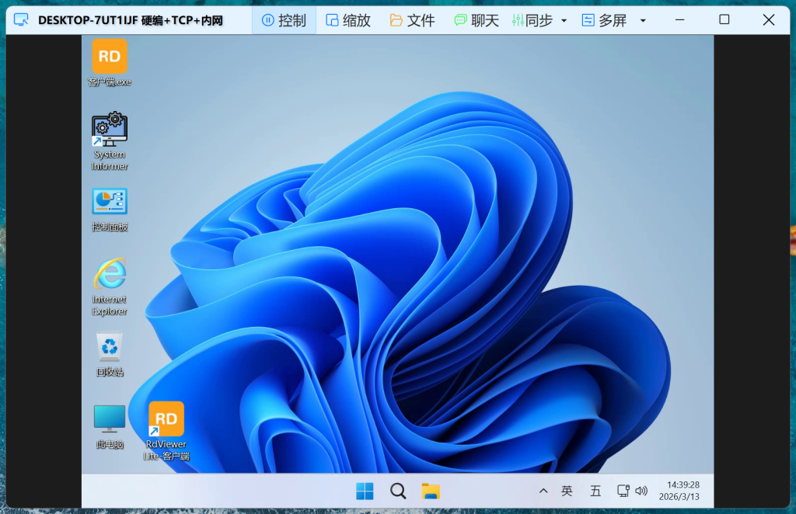Open the volume control in the system tray
The width and height of the screenshot is (796, 514).
tap(641, 491)
